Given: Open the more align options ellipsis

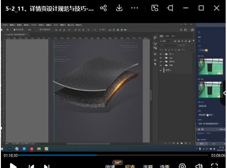Looking at the screenshot, I should click(x=95, y=30).
